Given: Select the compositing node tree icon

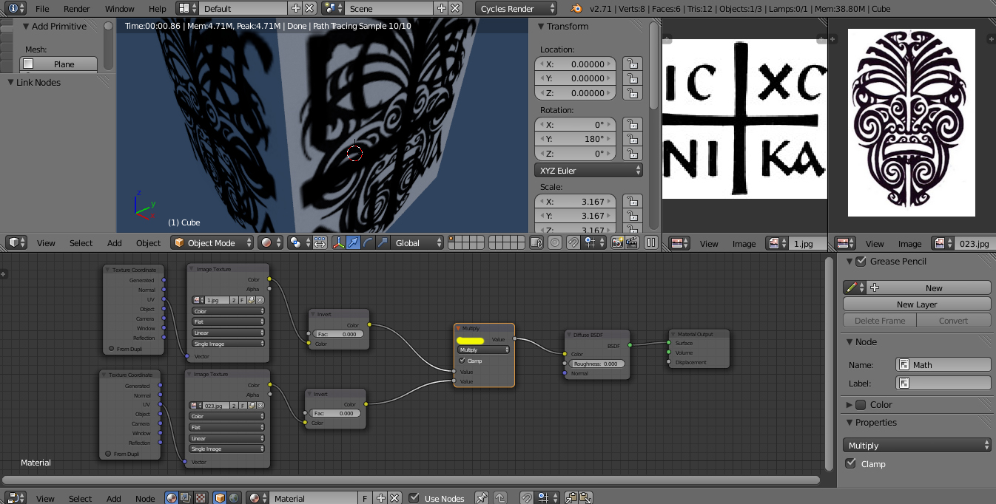Looking at the screenshot, I should point(185,498).
